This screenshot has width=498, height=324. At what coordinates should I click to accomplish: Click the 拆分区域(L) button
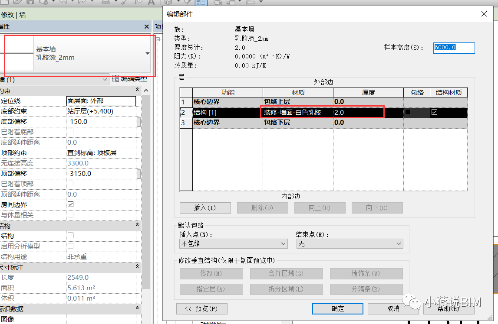click(286, 289)
